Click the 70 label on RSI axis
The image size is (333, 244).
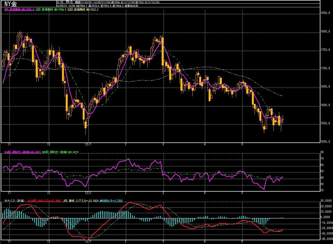pos(322,159)
